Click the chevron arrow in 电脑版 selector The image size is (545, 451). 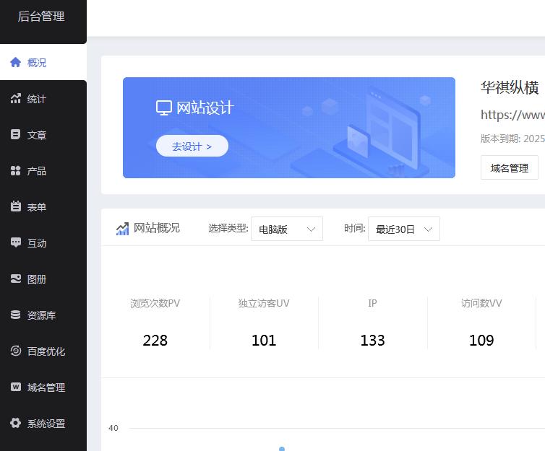(x=311, y=229)
